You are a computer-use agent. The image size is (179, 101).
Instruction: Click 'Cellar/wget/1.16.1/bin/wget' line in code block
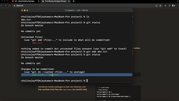tap(108, 94)
